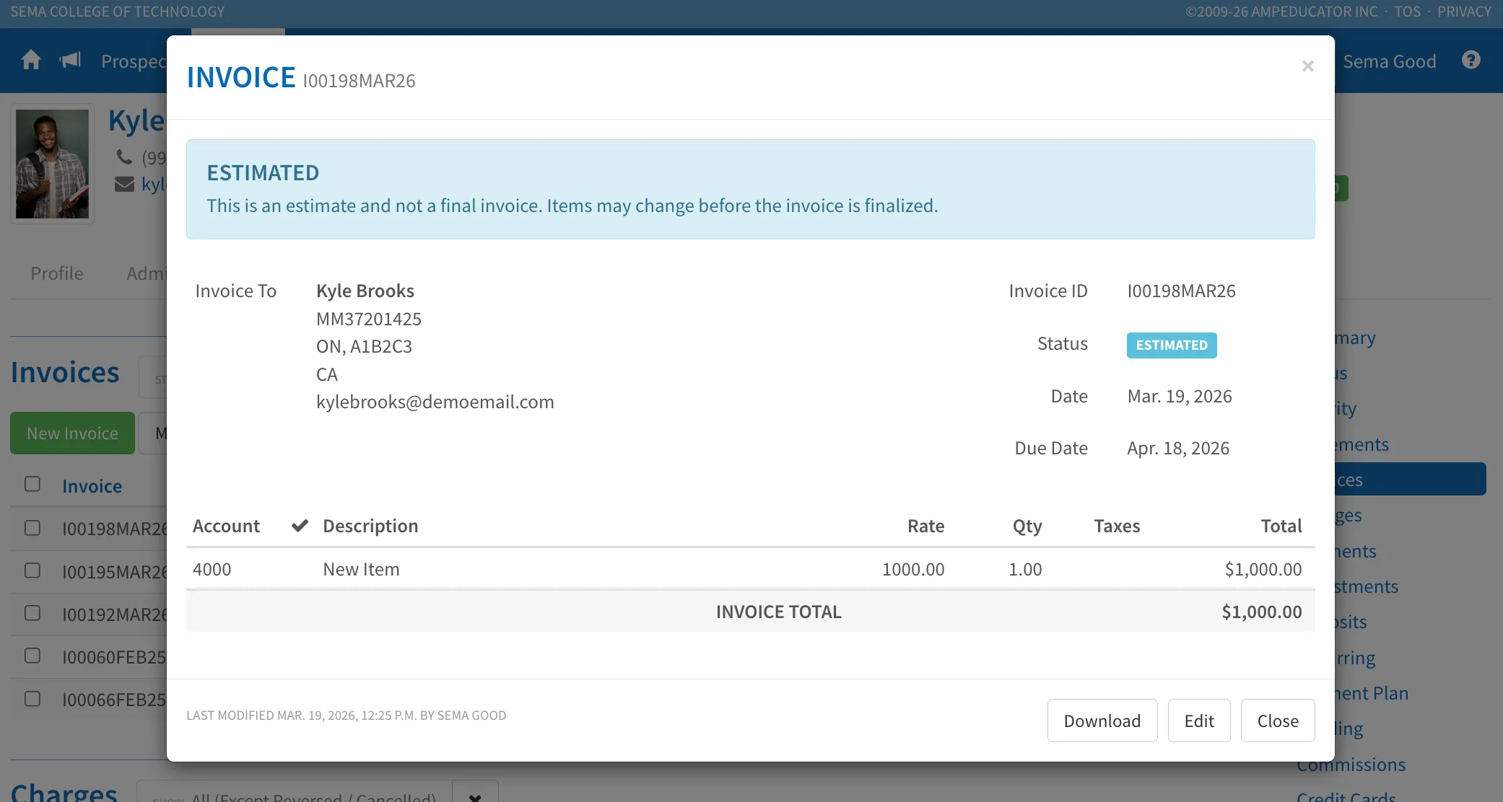Open the PRIVACY link in header
1503x802 pixels.
(1464, 12)
